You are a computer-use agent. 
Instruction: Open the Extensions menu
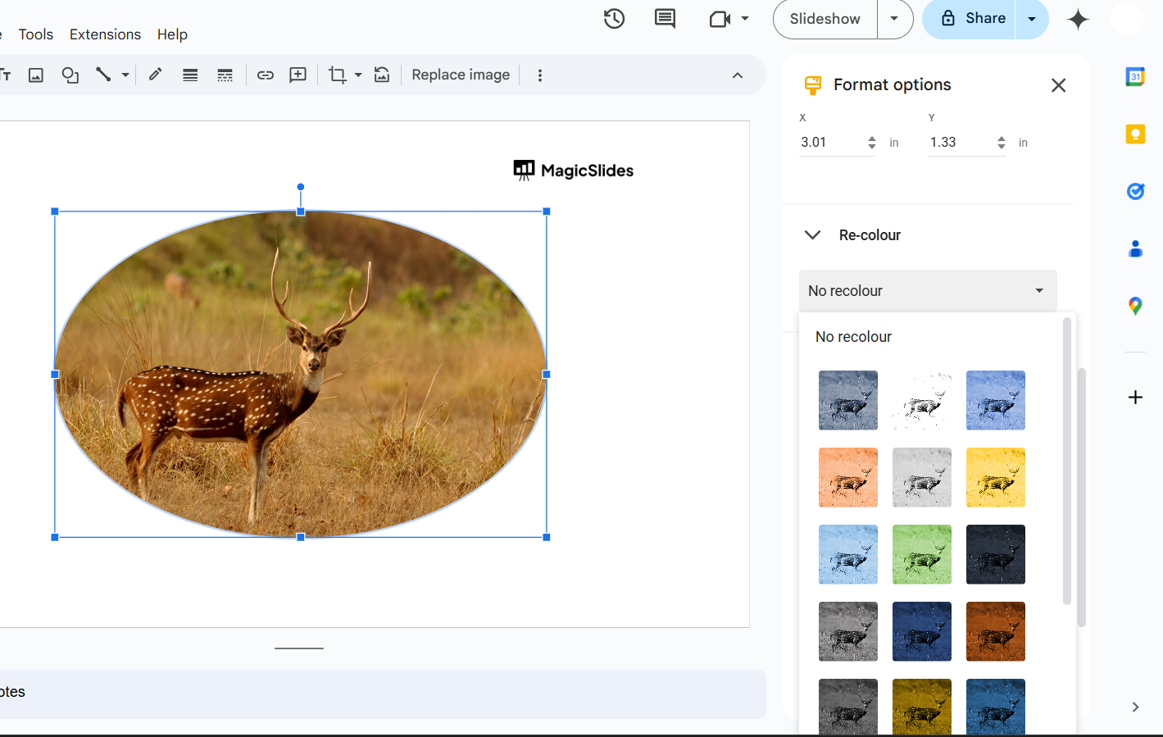point(105,34)
